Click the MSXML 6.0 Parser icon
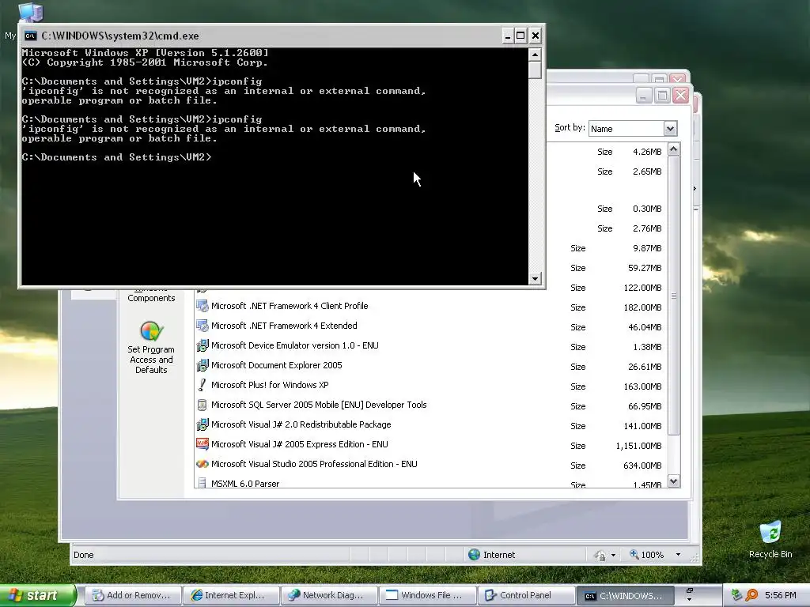 pos(202,483)
